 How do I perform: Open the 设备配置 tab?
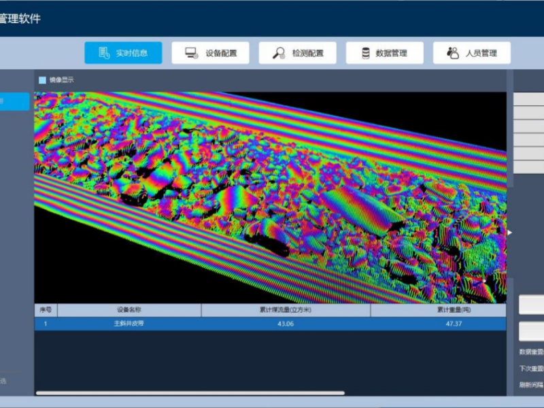point(219,53)
